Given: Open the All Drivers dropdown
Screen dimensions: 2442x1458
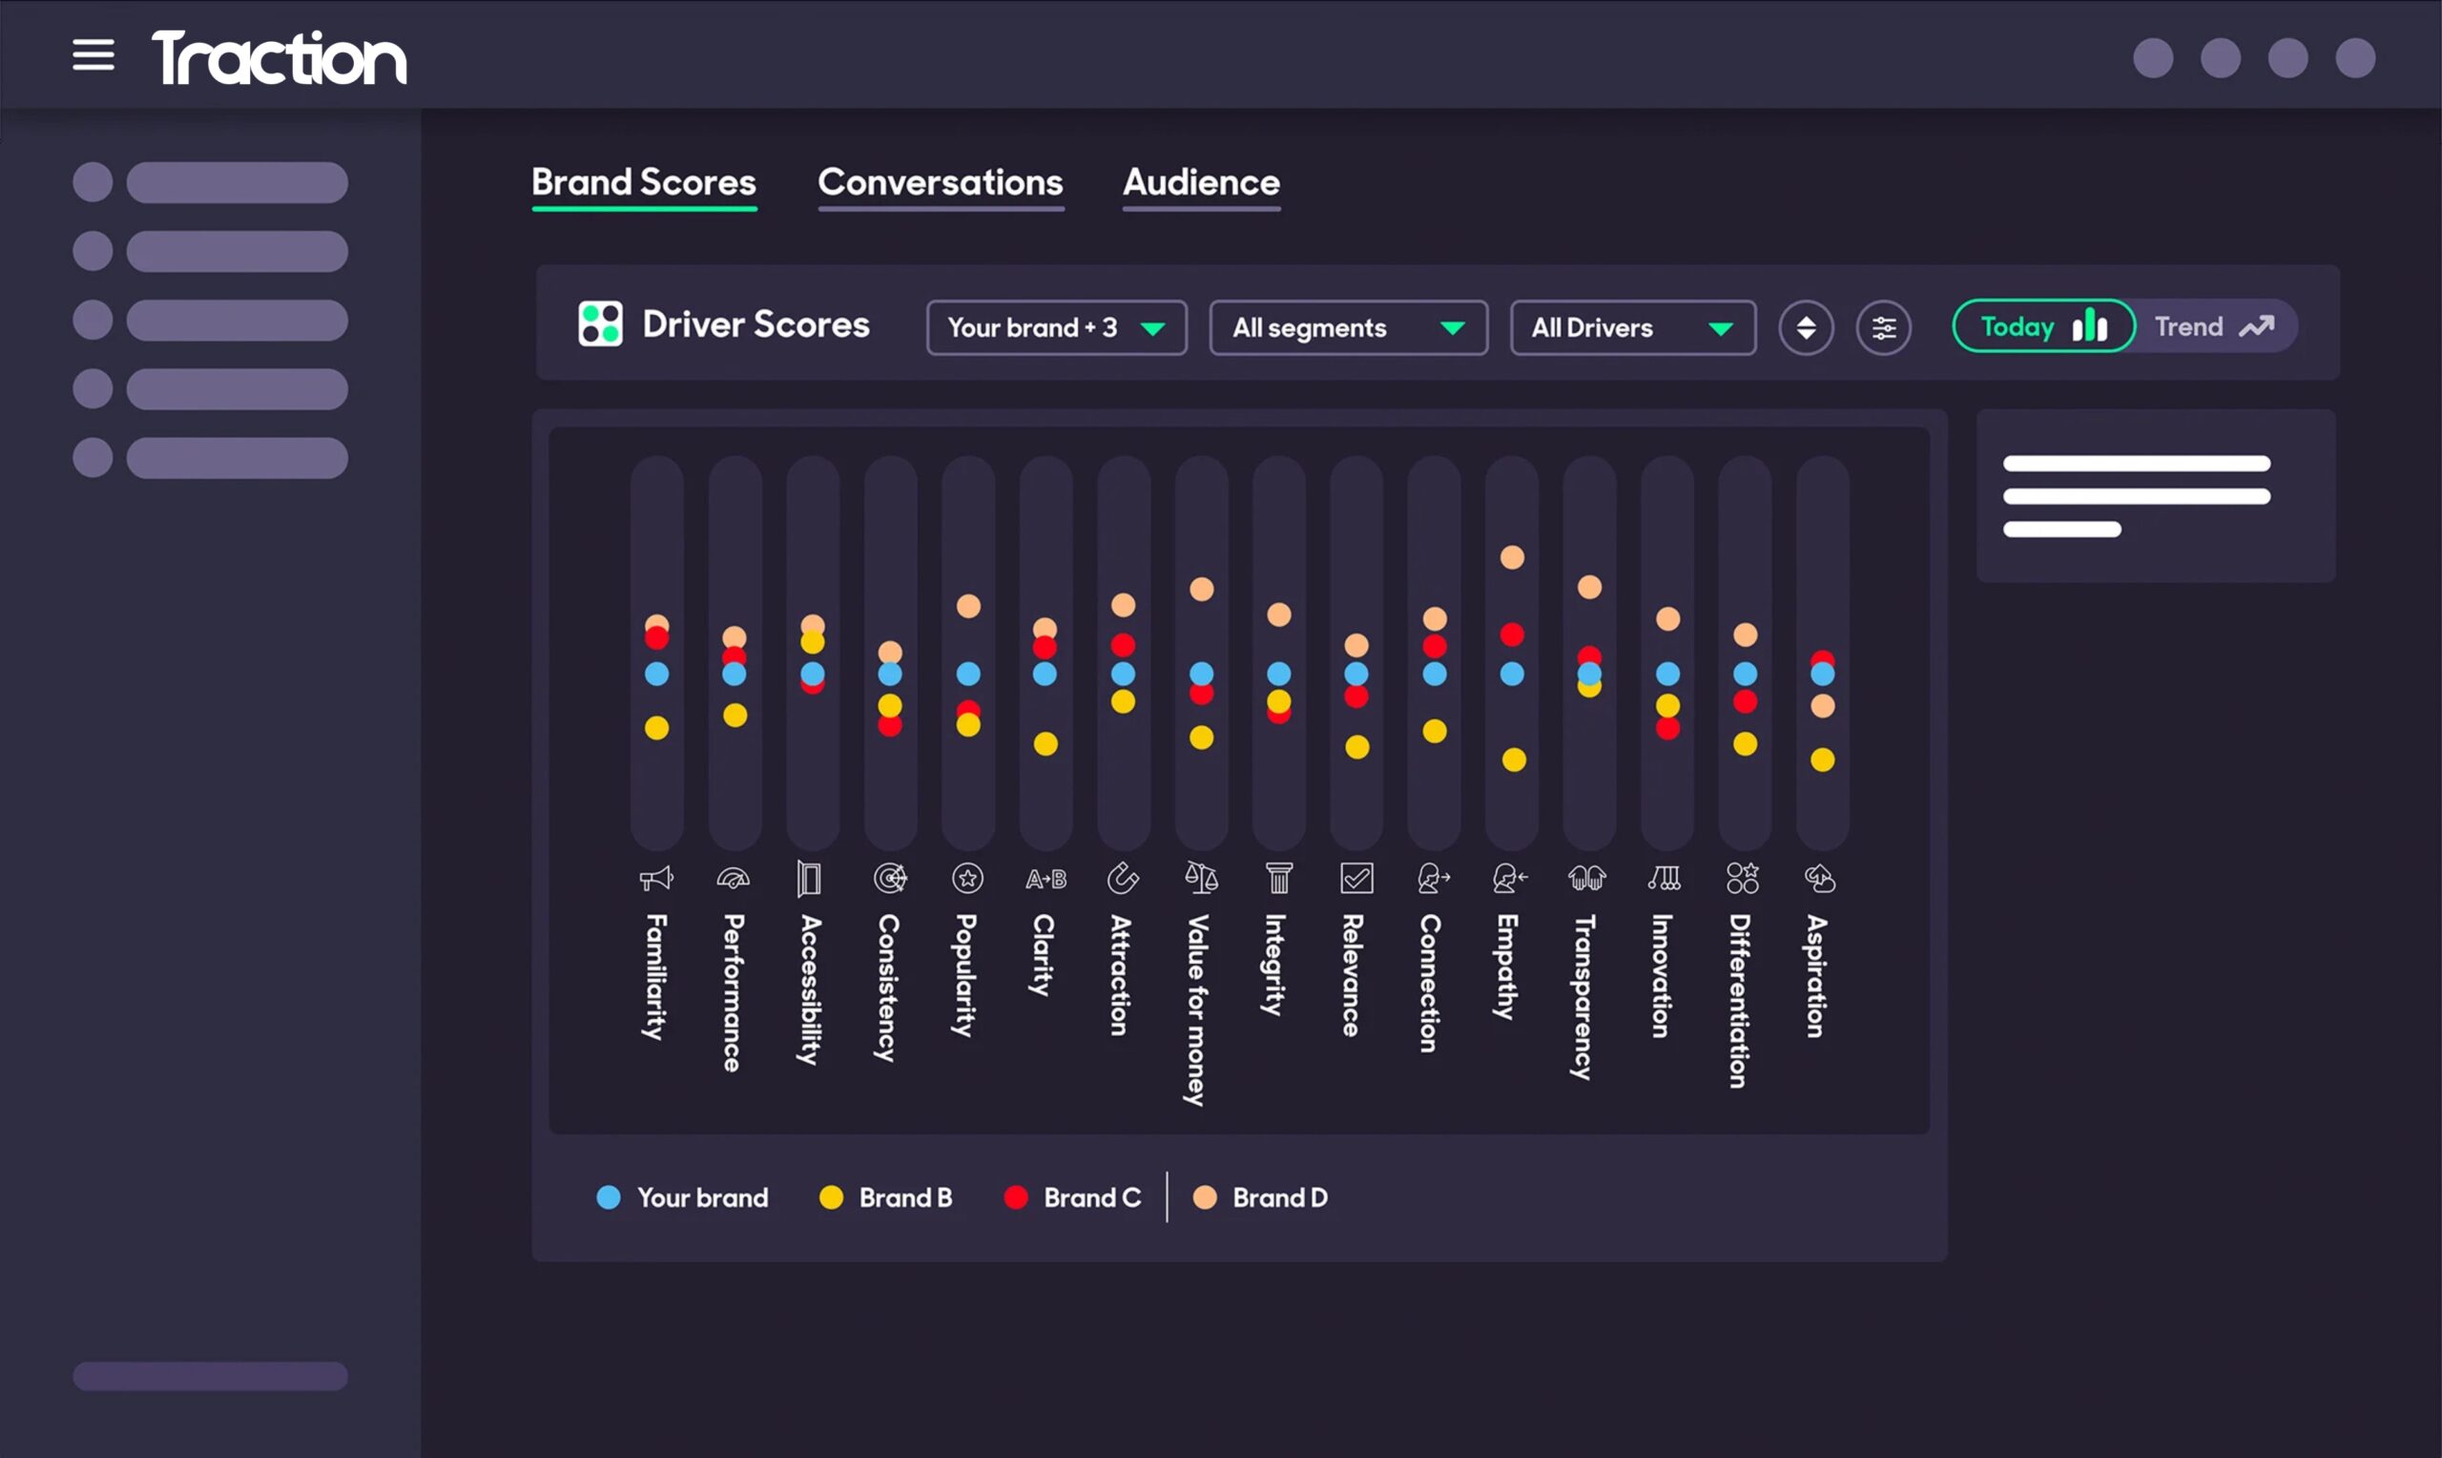Looking at the screenshot, I should [1632, 327].
